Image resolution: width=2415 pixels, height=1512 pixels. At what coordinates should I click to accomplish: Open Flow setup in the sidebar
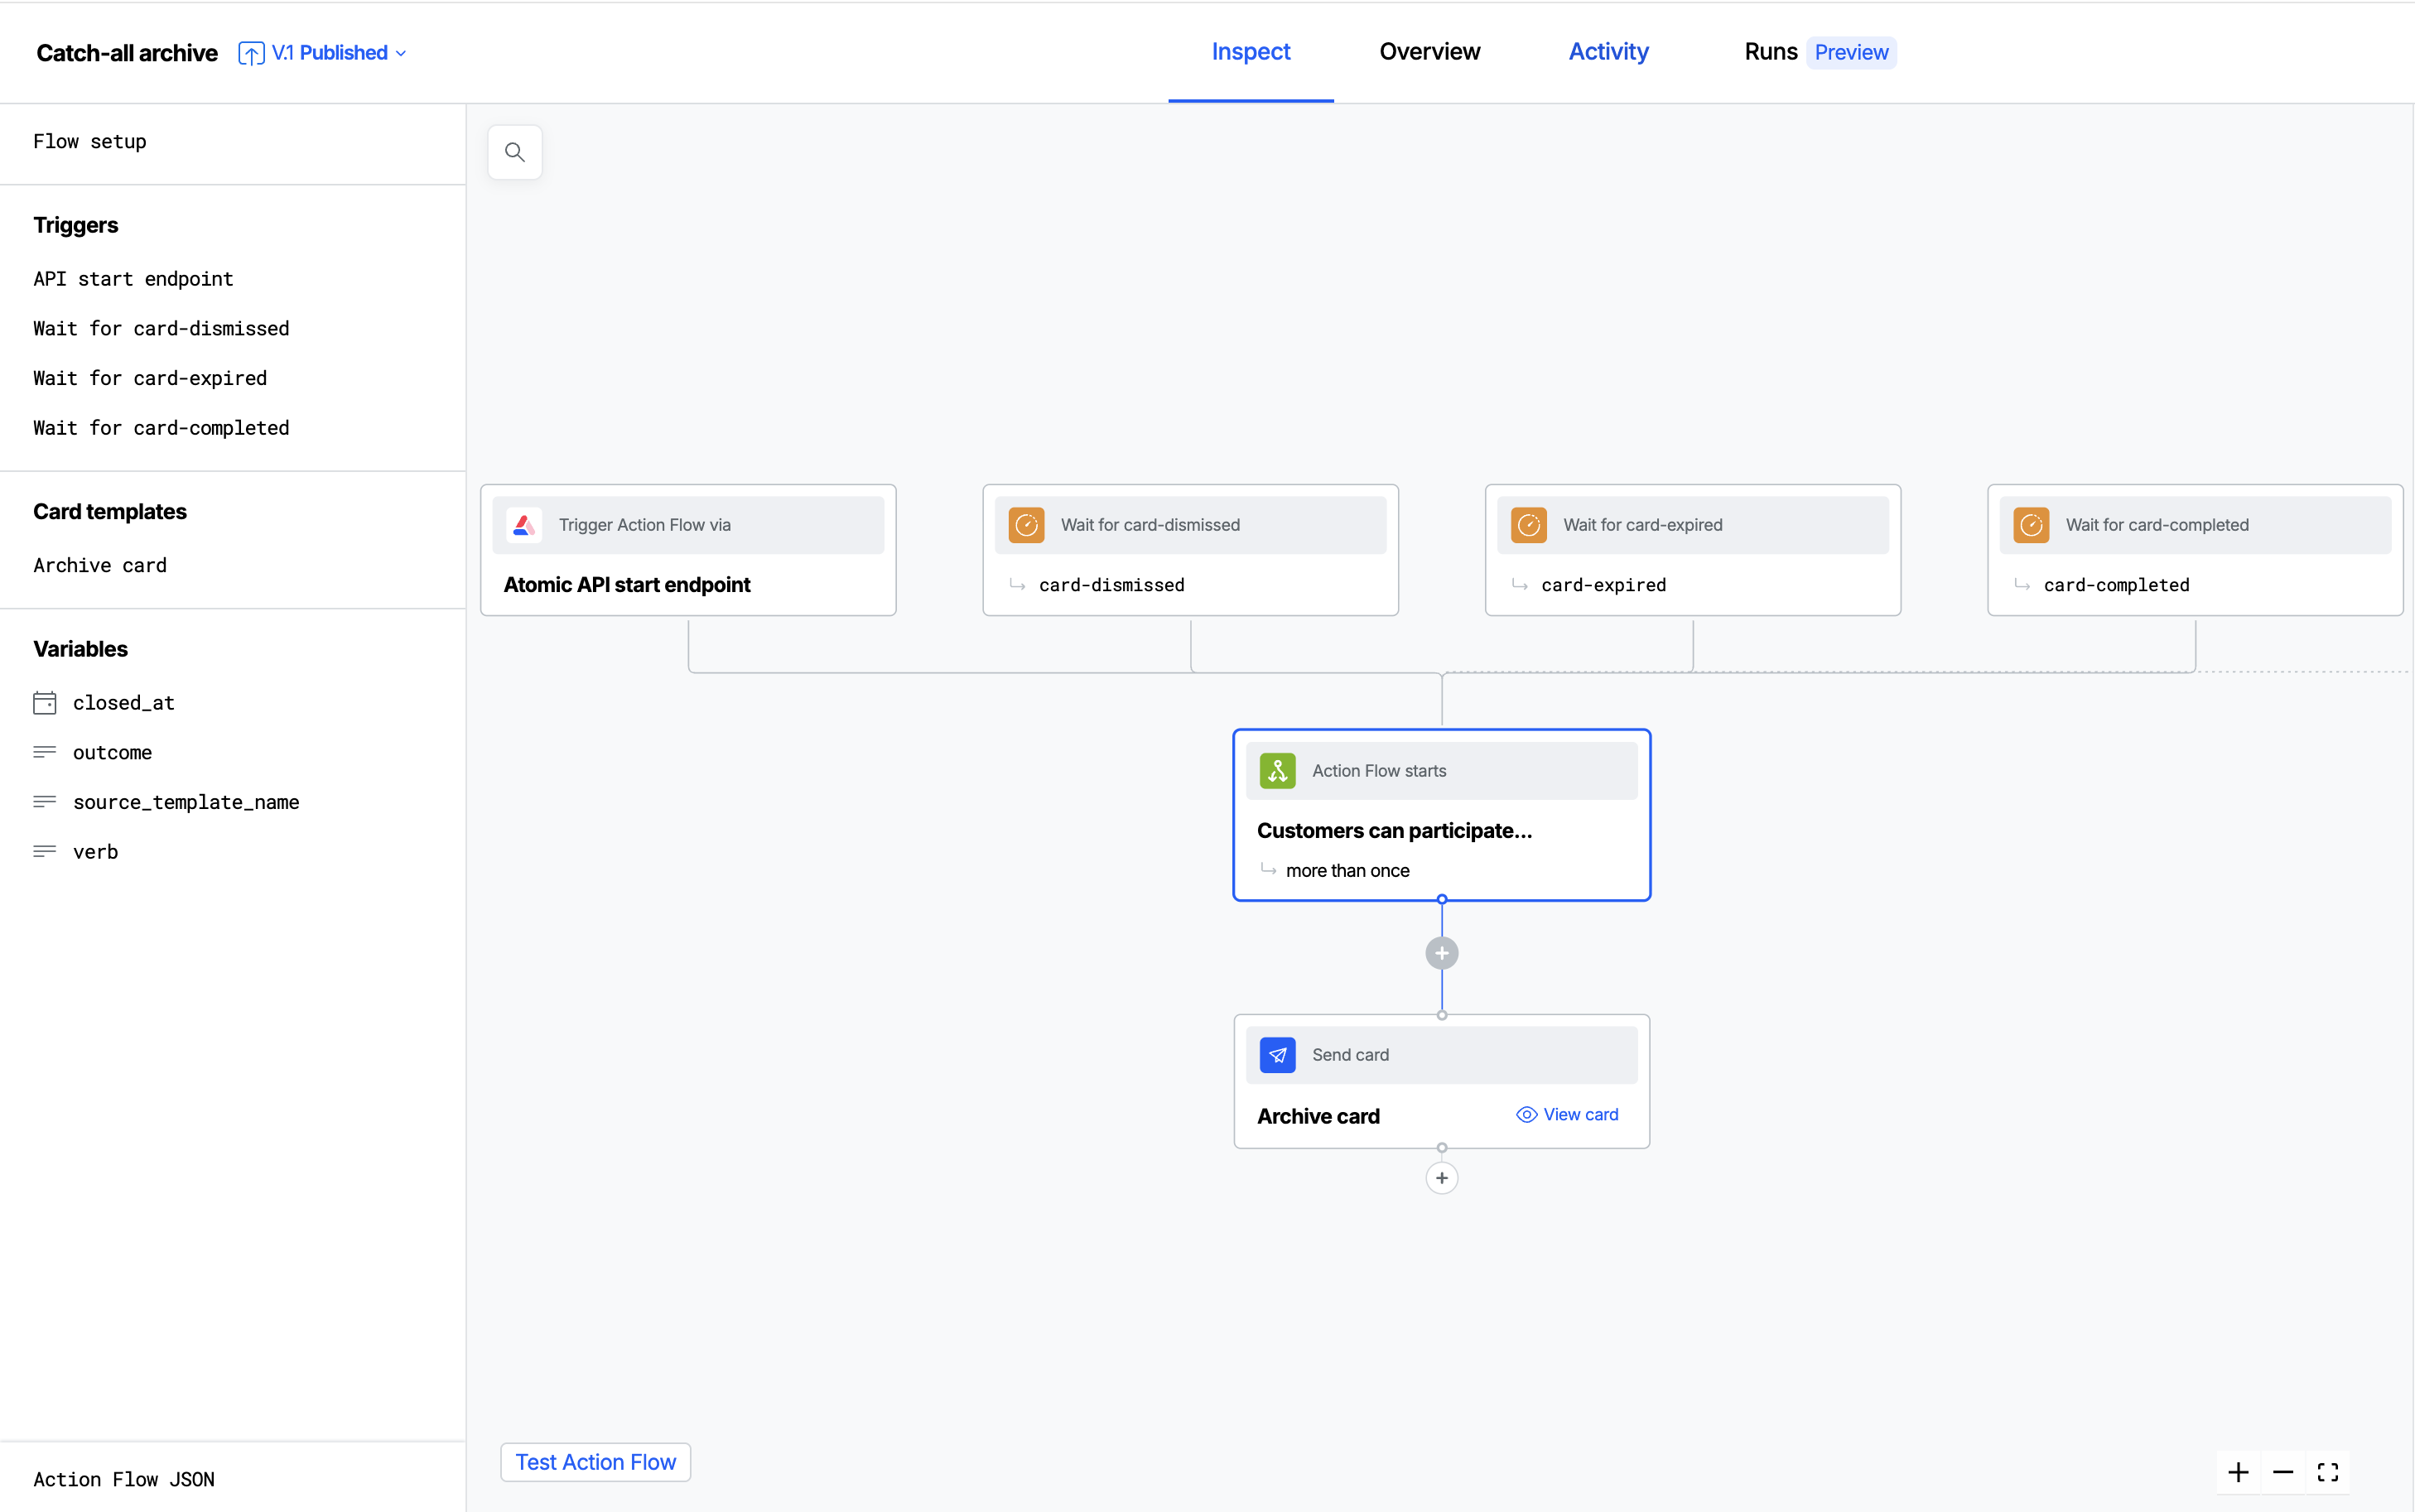90,142
